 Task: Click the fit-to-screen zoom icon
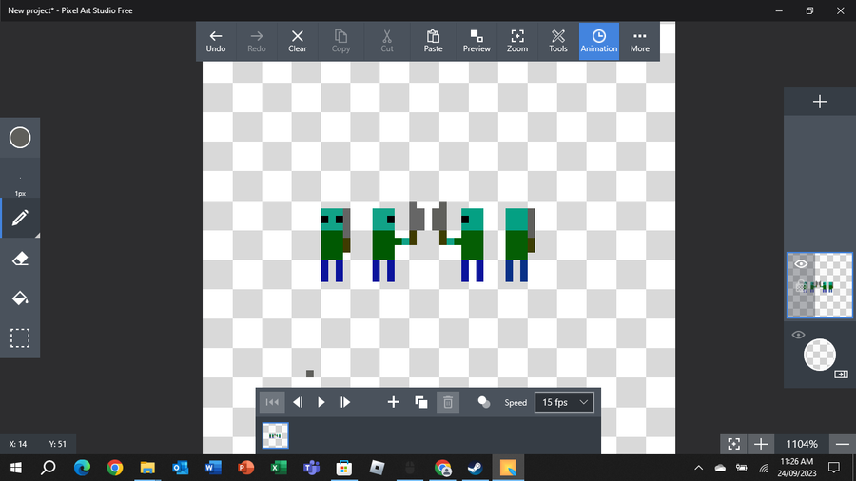[x=733, y=444]
